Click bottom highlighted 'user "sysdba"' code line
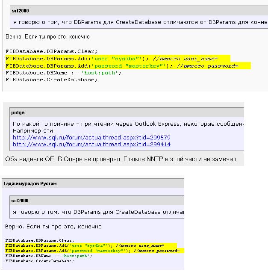 [x=85, y=245]
